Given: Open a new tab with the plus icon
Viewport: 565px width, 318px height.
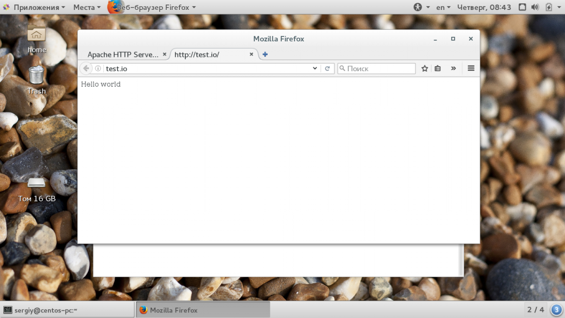Looking at the screenshot, I should click(265, 55).
